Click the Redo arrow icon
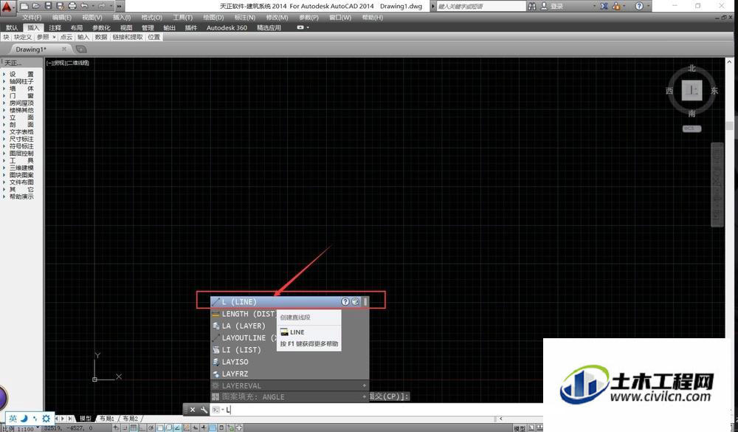 [102, 6]
